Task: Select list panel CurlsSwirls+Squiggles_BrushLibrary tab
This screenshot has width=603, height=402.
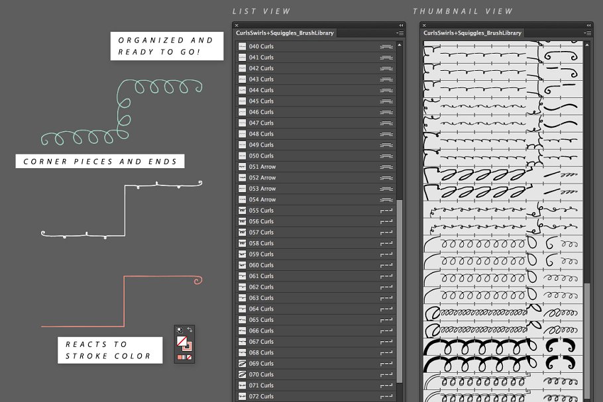Action: click(286, 32)
